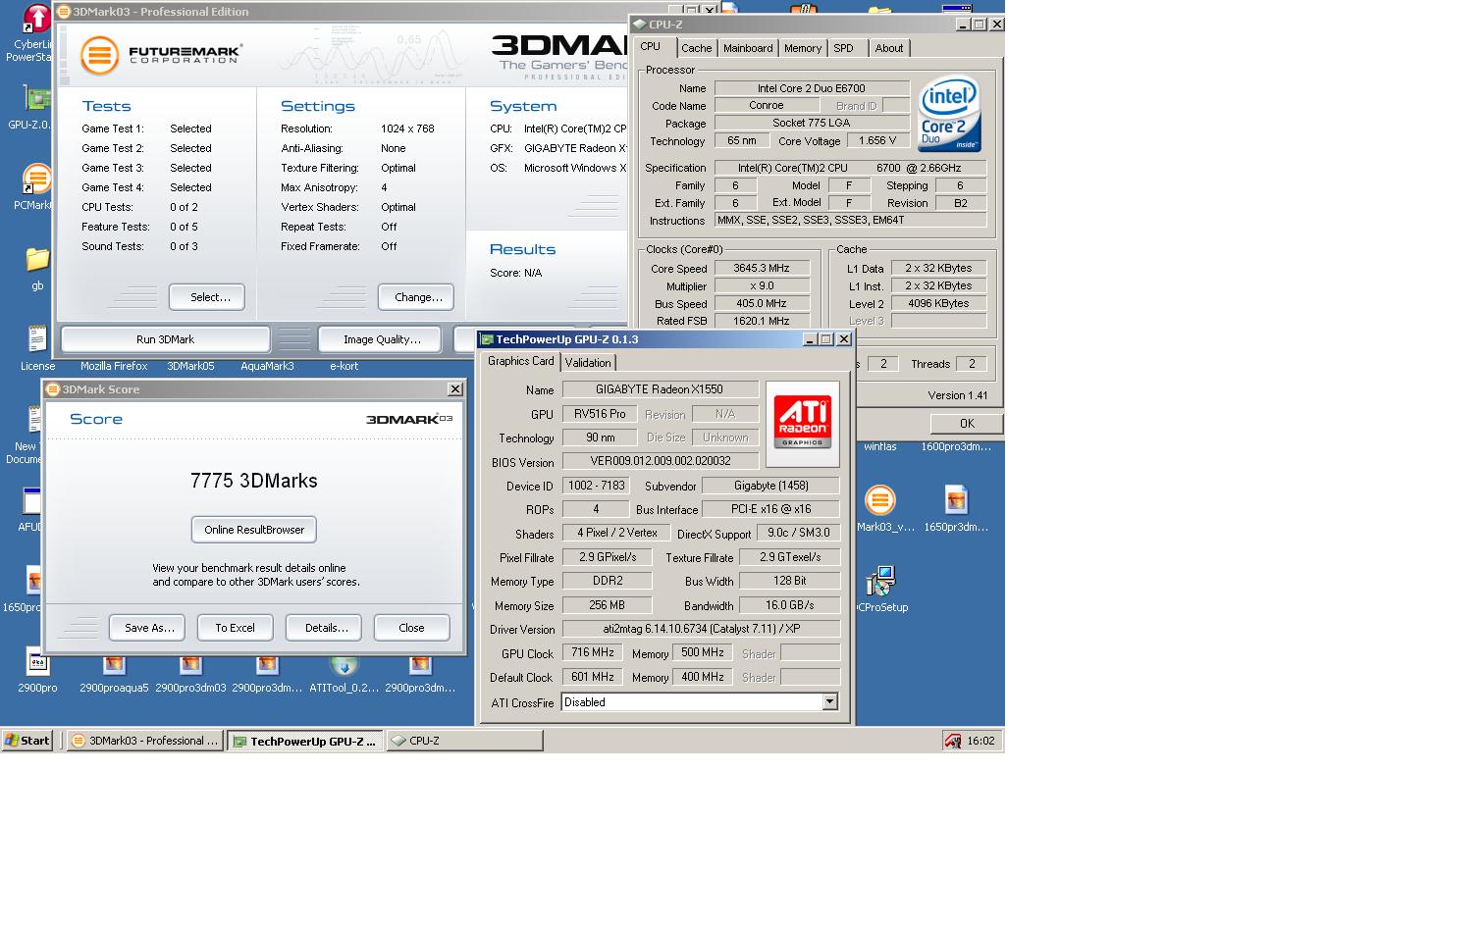Click the Change... button under Settings

pos(418,297)
